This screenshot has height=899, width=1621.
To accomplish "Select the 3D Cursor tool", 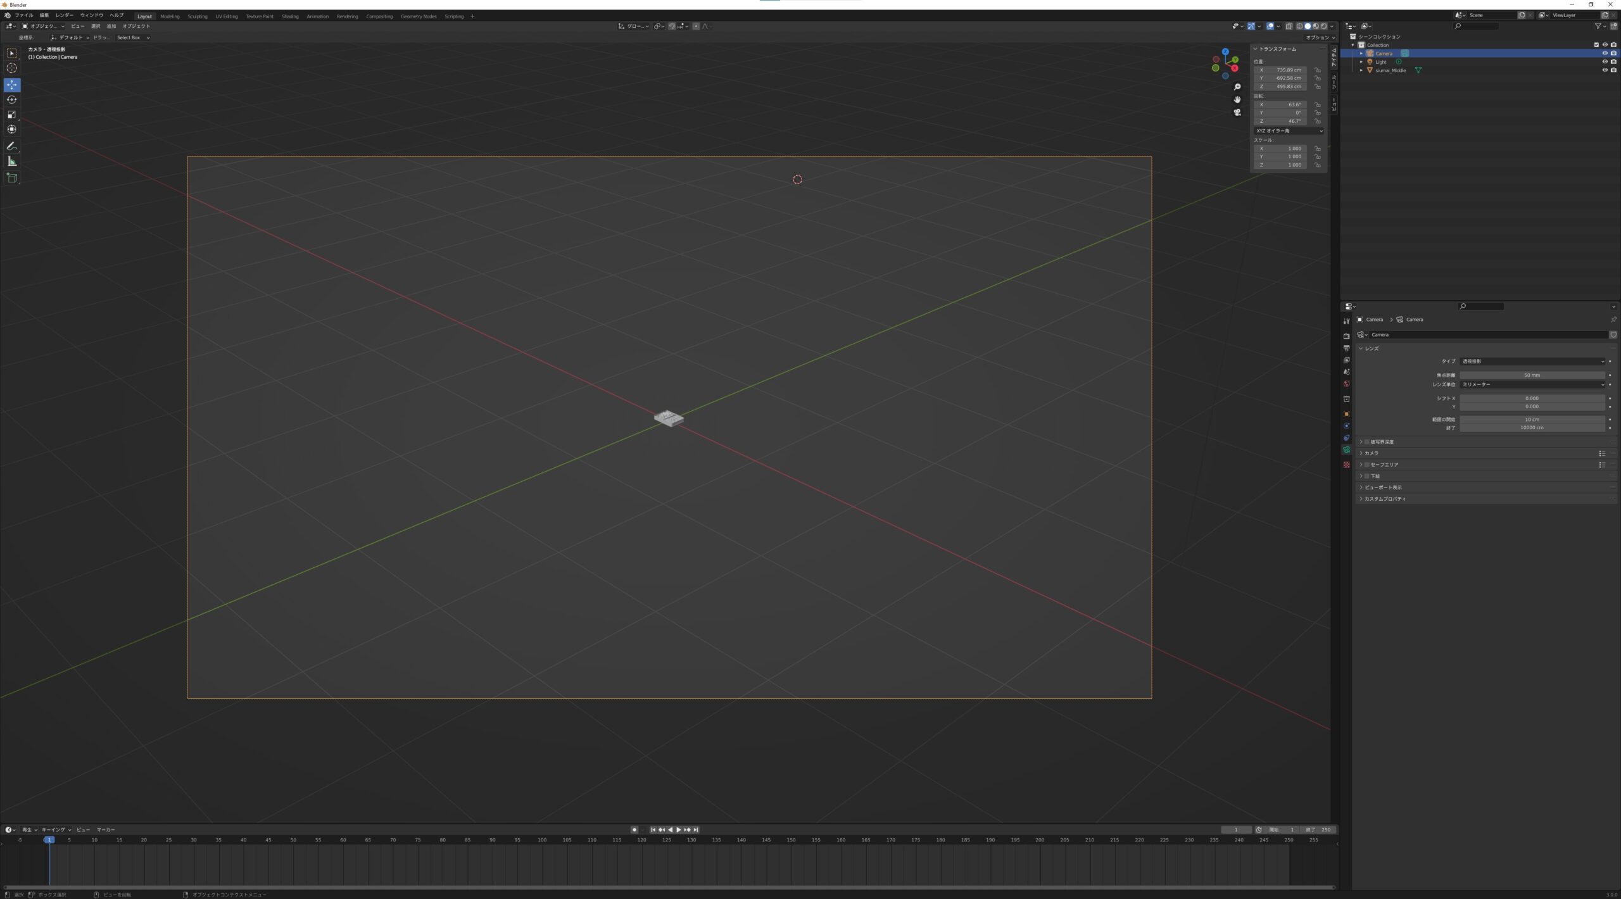I will point(12,68).
